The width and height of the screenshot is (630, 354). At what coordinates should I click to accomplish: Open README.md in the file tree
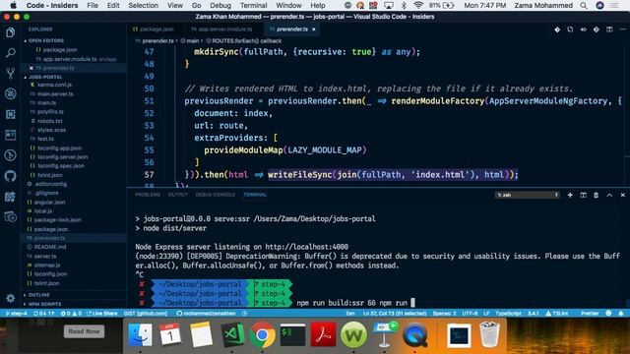[50, 247]
